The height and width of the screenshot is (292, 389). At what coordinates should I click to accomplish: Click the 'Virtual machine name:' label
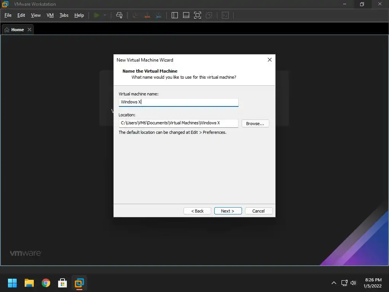tap(138, 94)
